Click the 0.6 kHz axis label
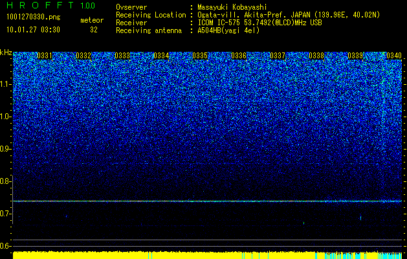407x259 pixels. pos(6,246)
